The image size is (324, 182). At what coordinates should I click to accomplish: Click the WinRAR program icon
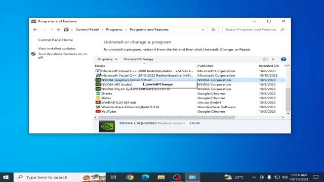(98, 102)
